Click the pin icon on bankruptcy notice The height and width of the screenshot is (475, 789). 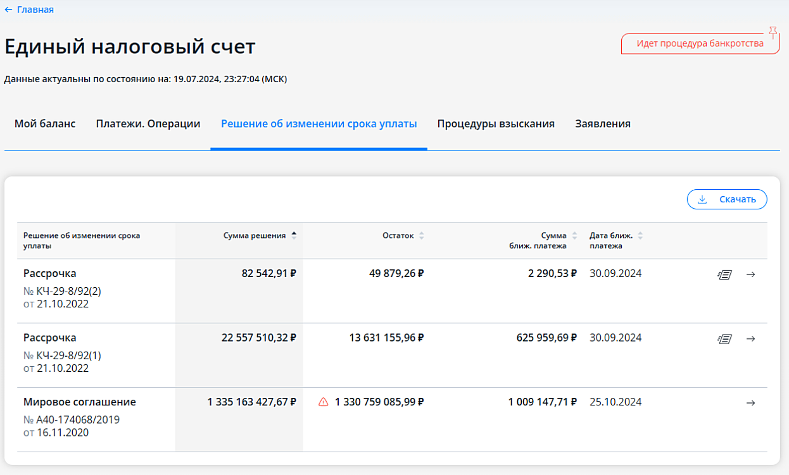click(772, 32)
